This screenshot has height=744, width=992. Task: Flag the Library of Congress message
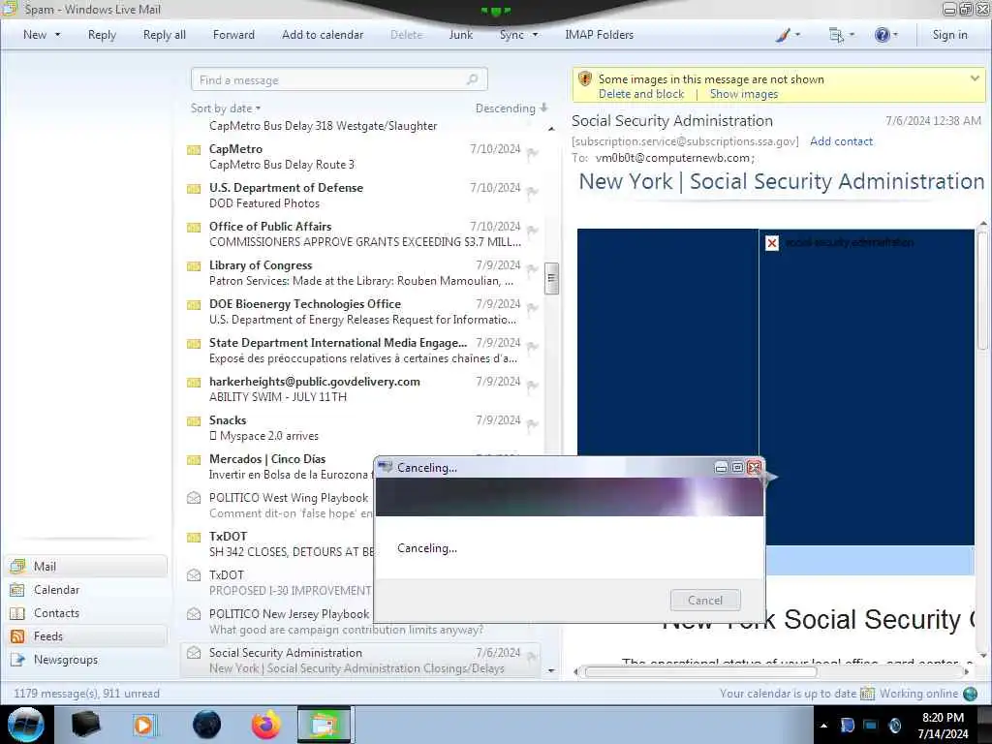point(533,269)
